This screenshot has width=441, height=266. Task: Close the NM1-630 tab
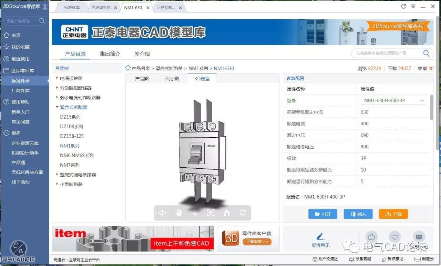[148, 8]
